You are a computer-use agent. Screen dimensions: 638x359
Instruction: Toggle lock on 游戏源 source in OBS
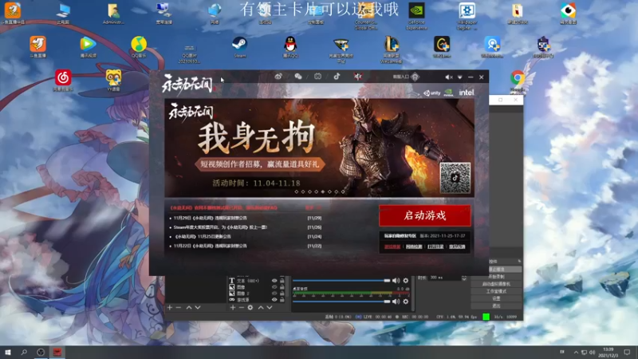click(282, 300)
